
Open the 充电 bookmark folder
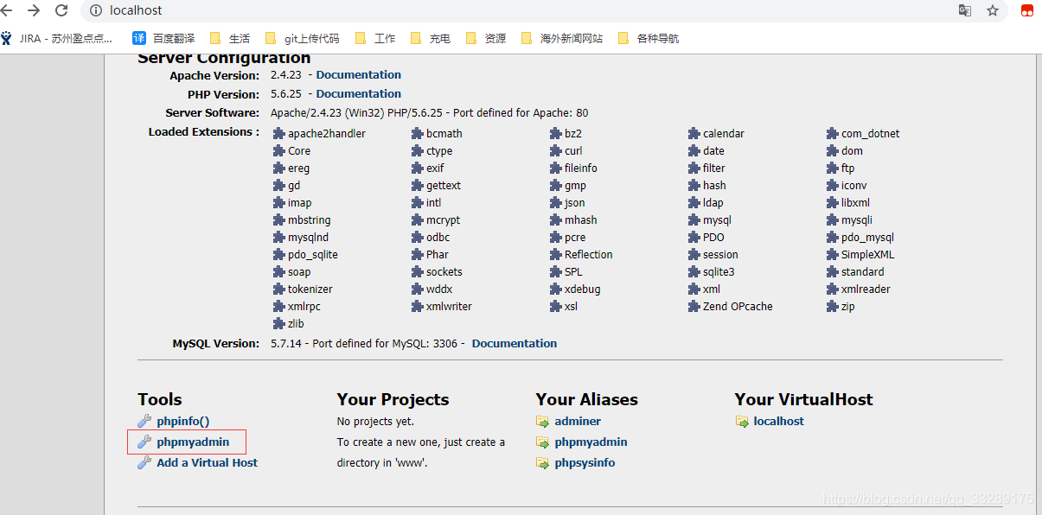tap(431, 38)
